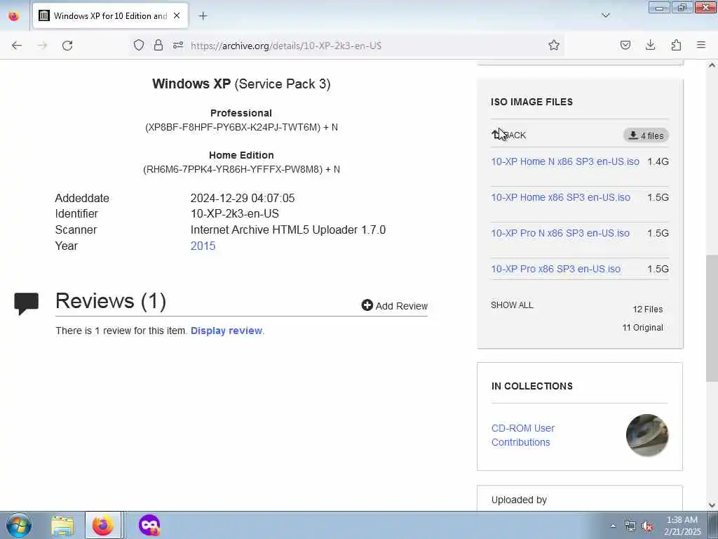Click the CD-ROM collection thumbnail image
The height and width of the screenshot is (539, 718).
647,435
